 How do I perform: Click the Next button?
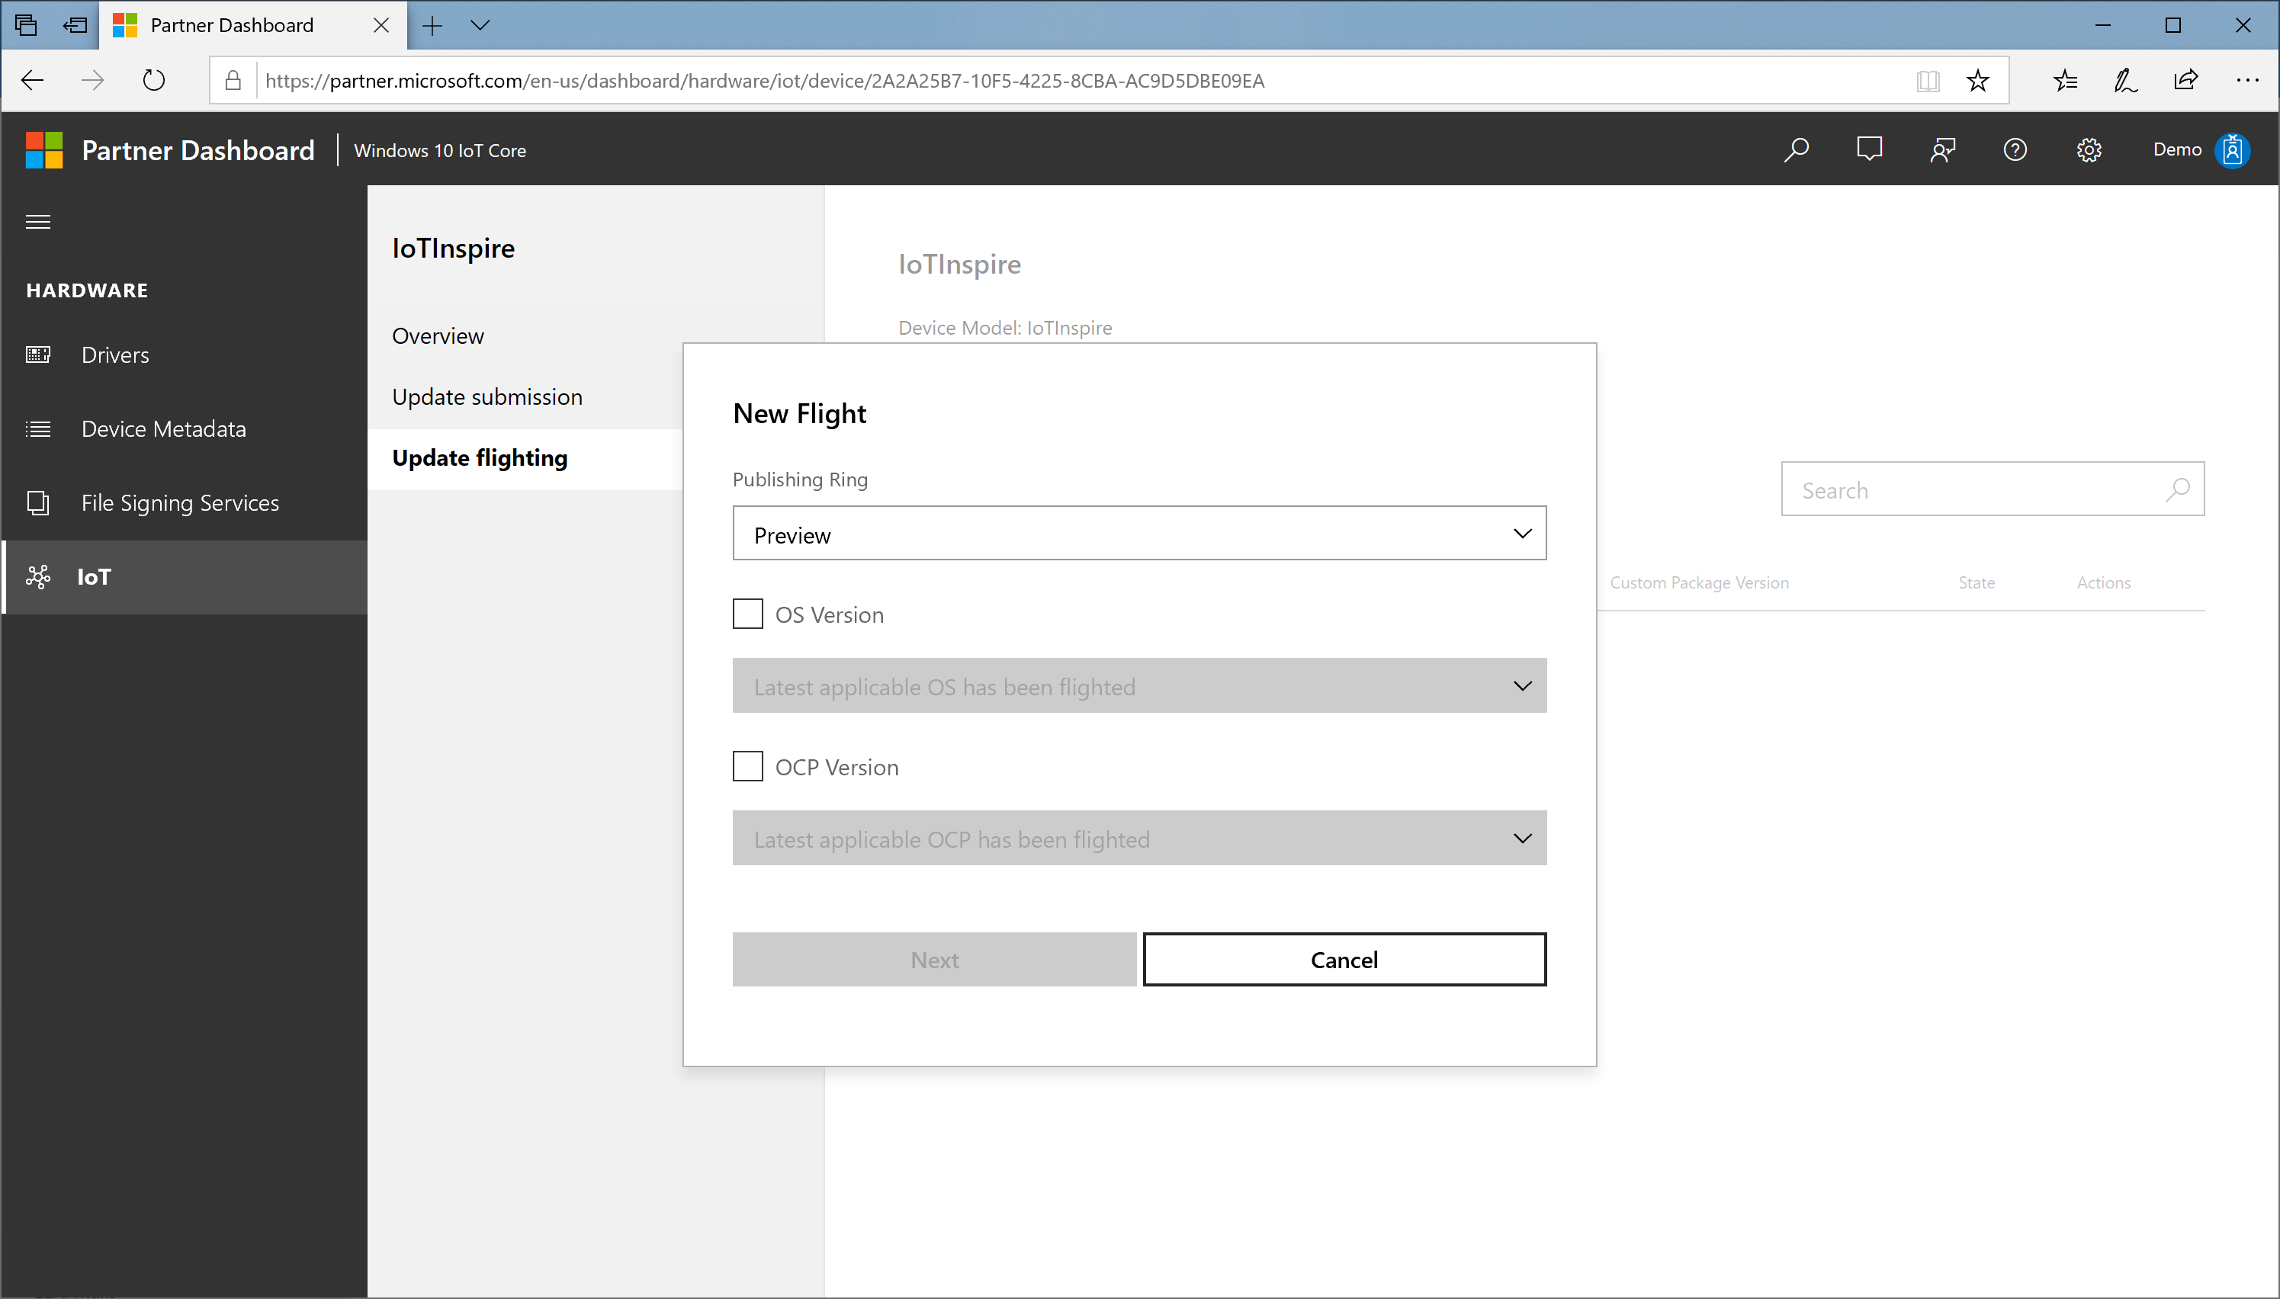coord(935,959)
